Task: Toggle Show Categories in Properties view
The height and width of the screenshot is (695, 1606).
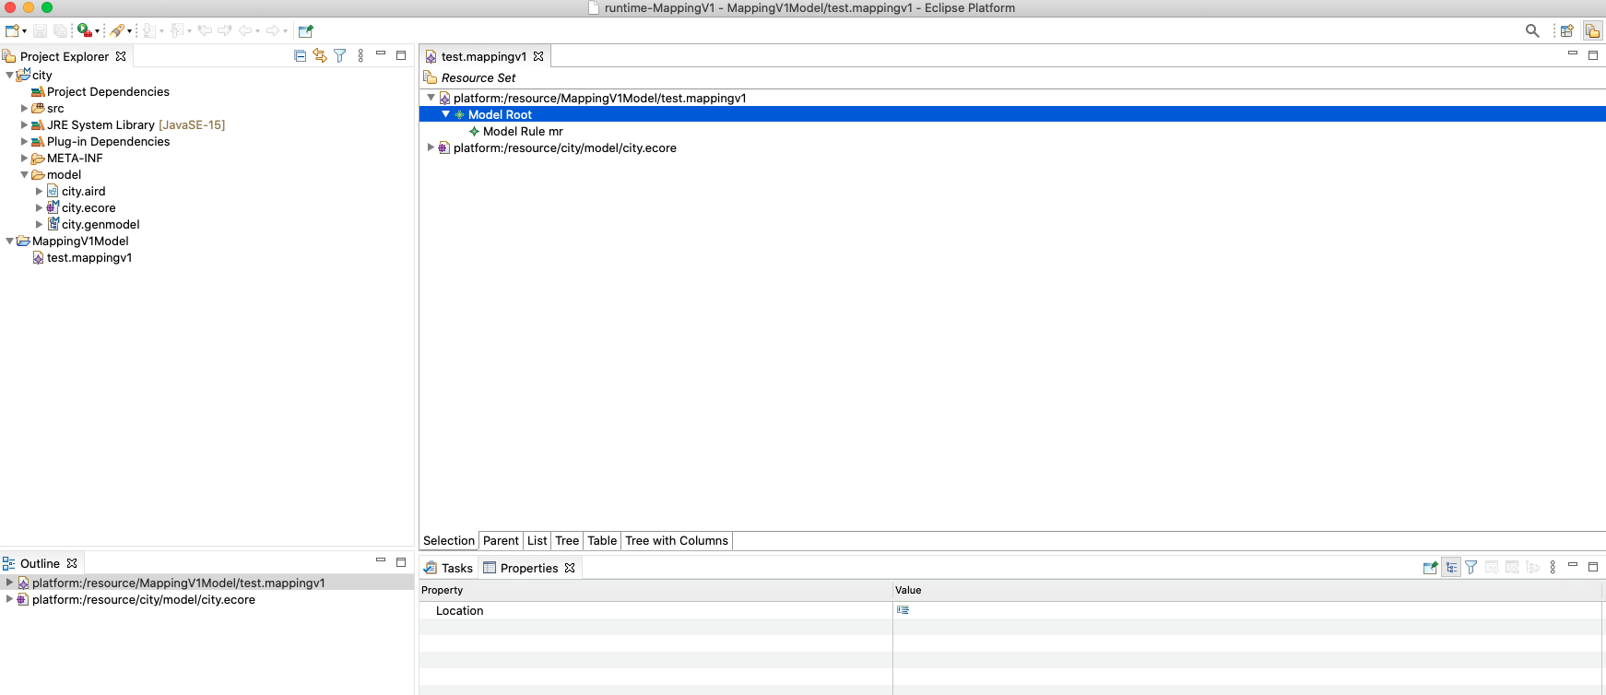Action: pos(1451,568)
